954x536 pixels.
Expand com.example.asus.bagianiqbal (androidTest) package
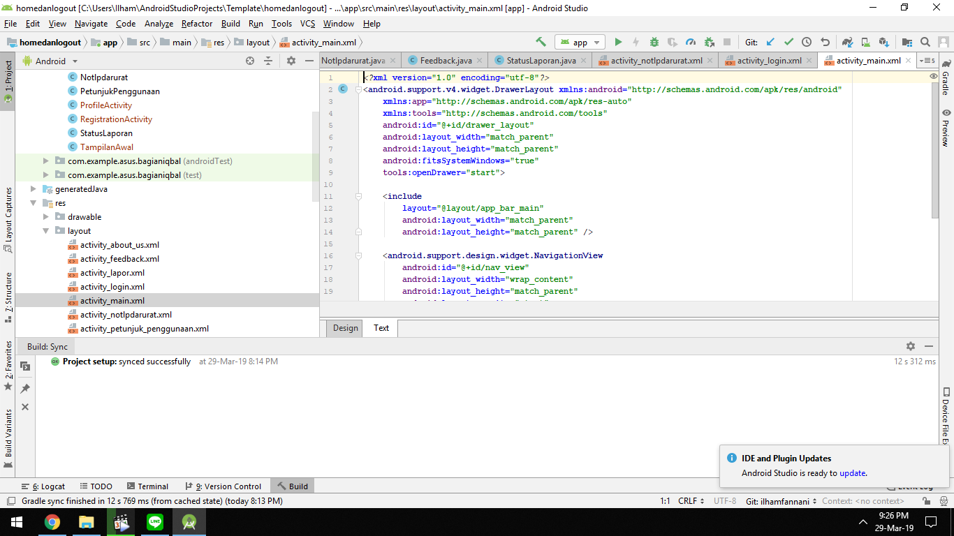[46, 161]
